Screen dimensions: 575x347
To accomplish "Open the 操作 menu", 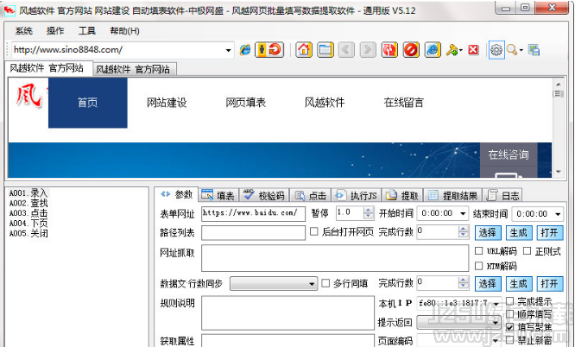I will pyautogui.click(x=55, y=31).
